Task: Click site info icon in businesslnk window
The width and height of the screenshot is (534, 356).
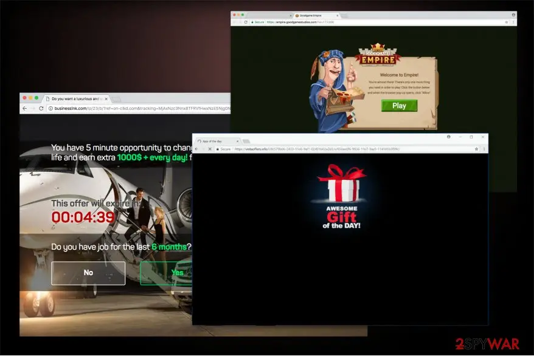Action: pyautogui.click(x=50, y=109)
